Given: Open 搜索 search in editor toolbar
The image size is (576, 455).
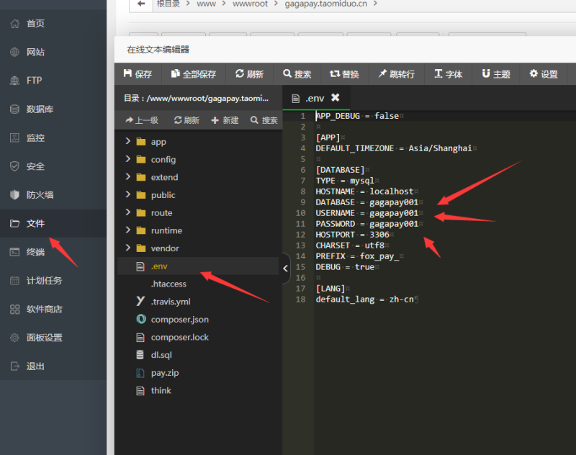Looking at the screenshot, I should (297, 74).
